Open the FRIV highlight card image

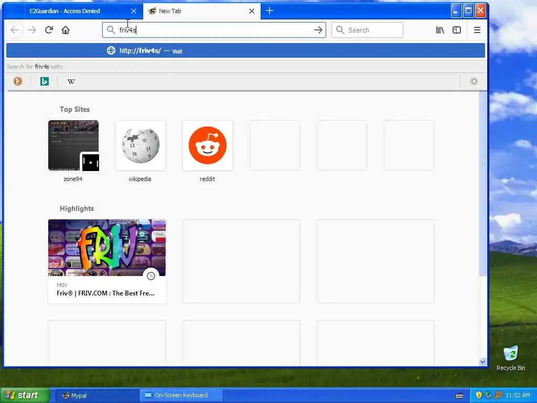pos(107,248)
